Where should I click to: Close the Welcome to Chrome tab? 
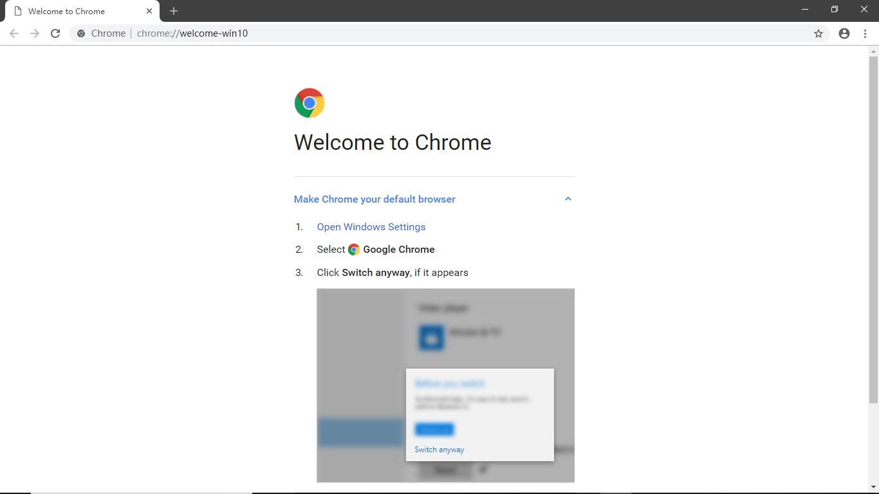click(x=149, y=11)
